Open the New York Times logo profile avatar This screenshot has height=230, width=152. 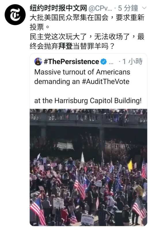pos(15,15)
